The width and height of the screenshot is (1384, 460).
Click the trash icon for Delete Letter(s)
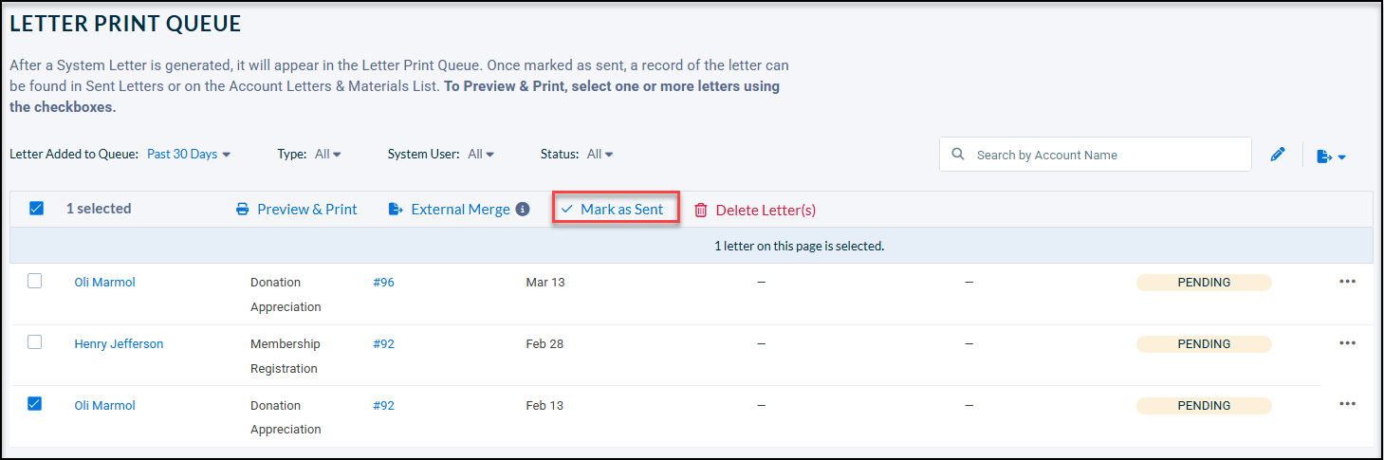[701, 211]
